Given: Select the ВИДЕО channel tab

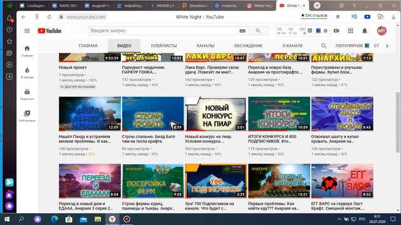Looking at the screenshot, I should (124, 46).
